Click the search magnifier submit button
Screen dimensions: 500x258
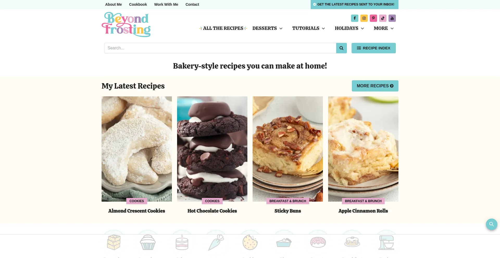341,48
